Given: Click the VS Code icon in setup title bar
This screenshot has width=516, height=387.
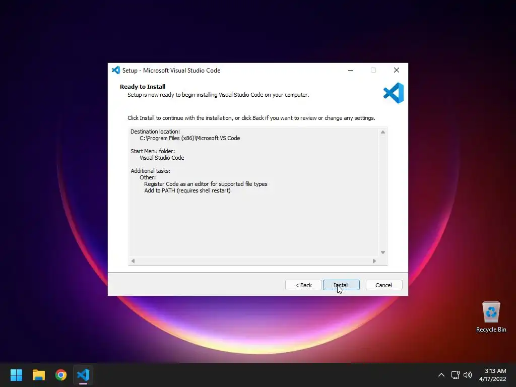Looking at the screenshot, I should (116, 70).
